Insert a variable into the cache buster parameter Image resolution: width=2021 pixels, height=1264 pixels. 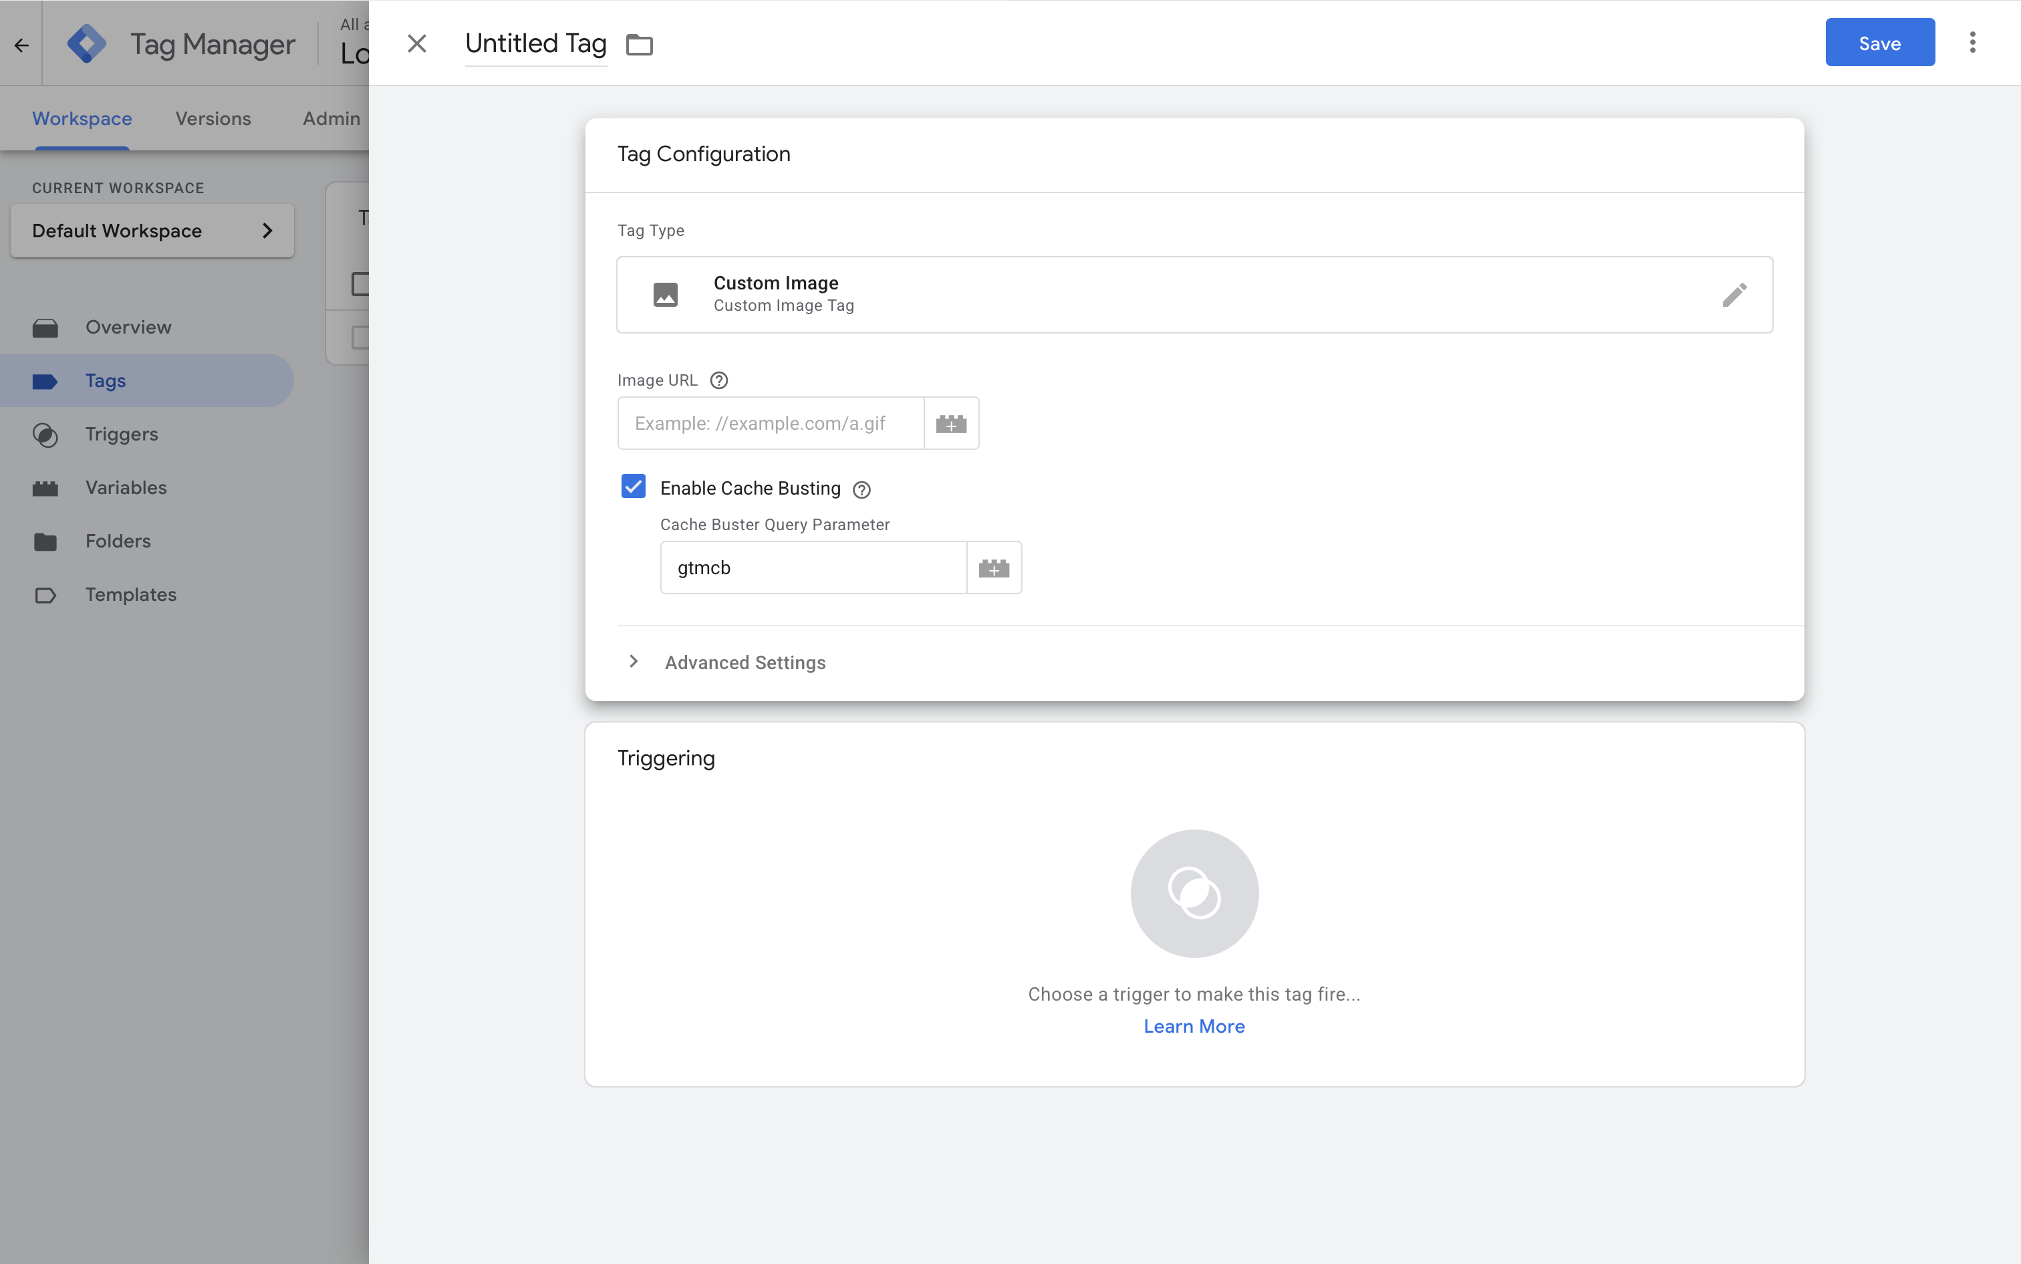(x=993, y=567)
